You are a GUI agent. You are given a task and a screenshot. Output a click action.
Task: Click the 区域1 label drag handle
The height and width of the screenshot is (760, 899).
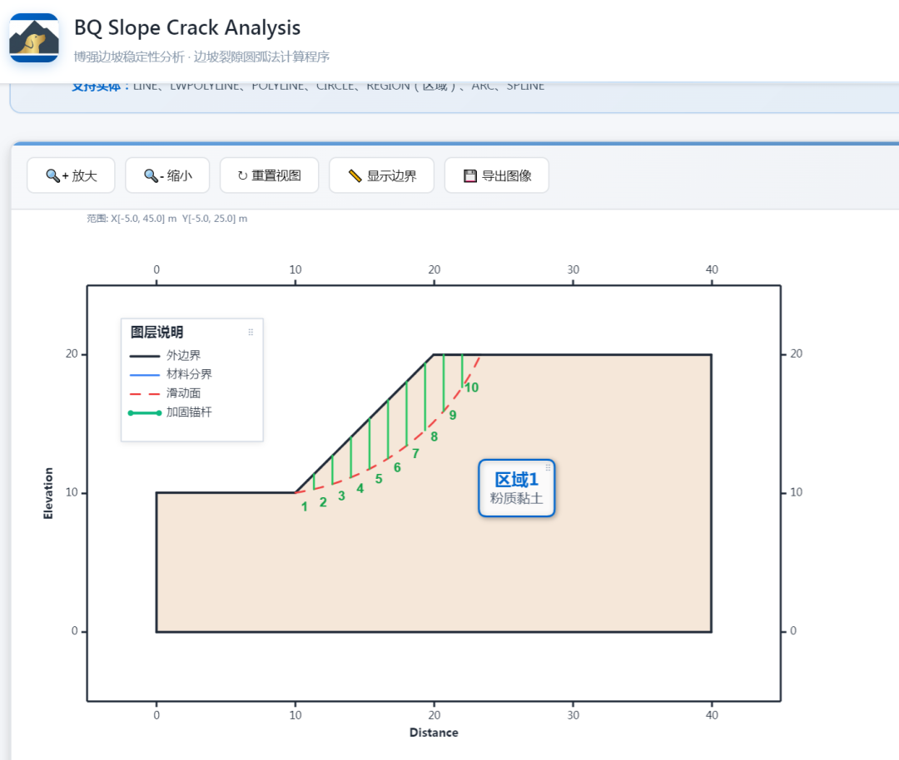click(x=548, y=467)
